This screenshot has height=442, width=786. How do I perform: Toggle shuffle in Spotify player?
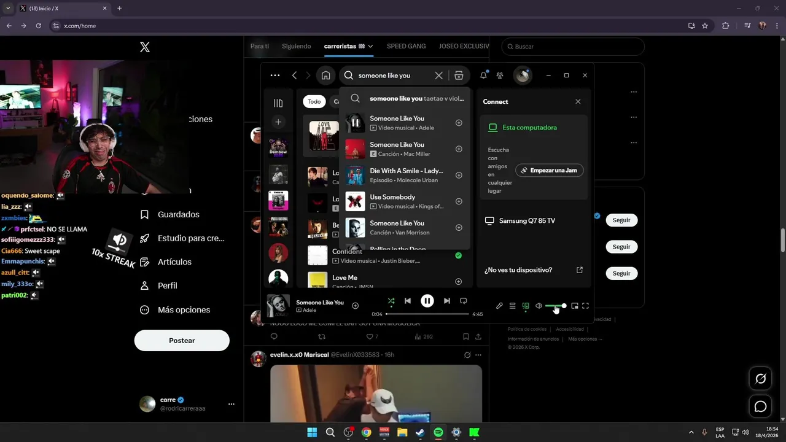(391, 301)
